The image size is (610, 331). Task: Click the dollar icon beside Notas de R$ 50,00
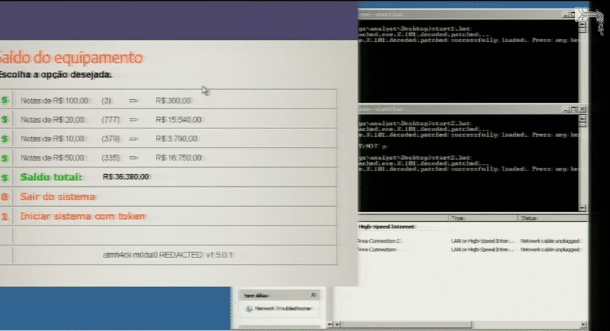tap(5, 158)
